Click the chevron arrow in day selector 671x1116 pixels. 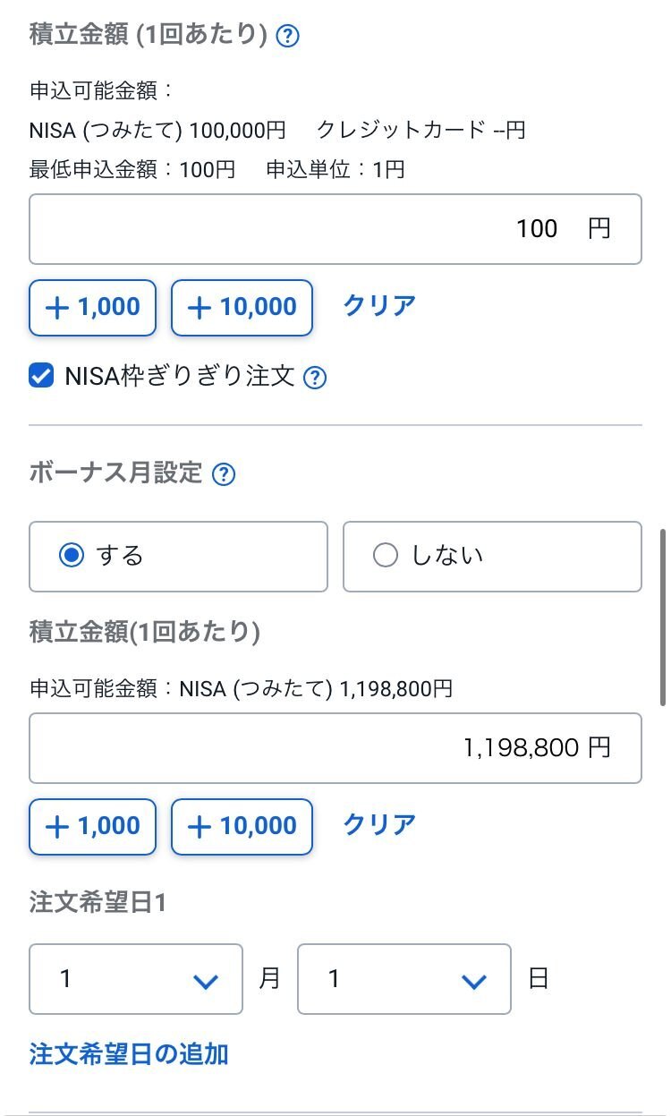(x=473, y=982)
